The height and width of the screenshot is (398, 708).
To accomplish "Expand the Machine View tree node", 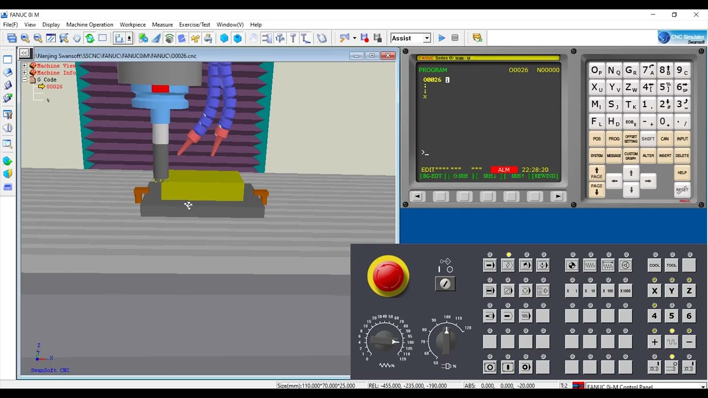I will 24,66.
